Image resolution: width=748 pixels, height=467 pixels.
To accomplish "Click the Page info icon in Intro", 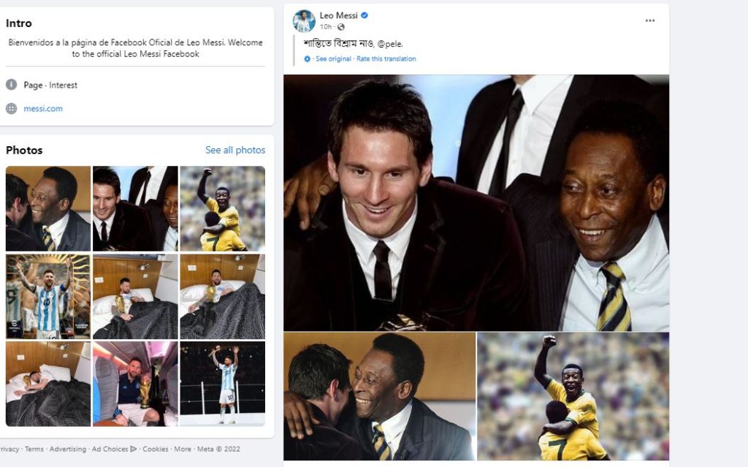I will point(12,85).
